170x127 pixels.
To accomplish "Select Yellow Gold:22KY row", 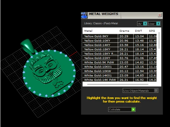I will (x=119, y=58).
